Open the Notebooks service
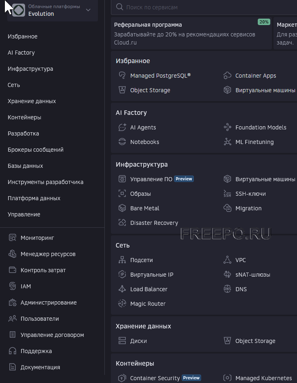 tap(145, 142)
